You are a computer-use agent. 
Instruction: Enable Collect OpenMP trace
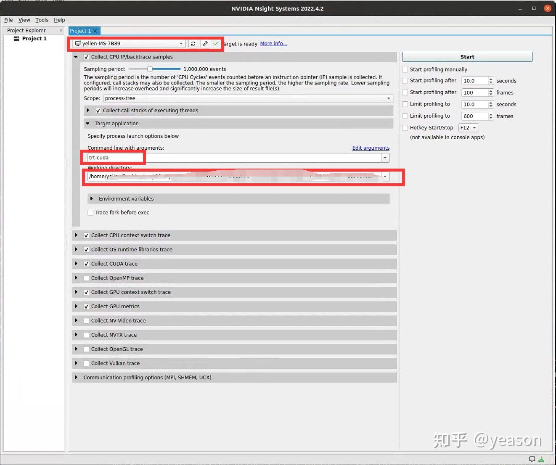86,278
